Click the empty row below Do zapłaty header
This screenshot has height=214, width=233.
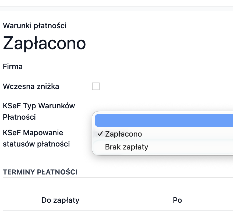point(60,212)
